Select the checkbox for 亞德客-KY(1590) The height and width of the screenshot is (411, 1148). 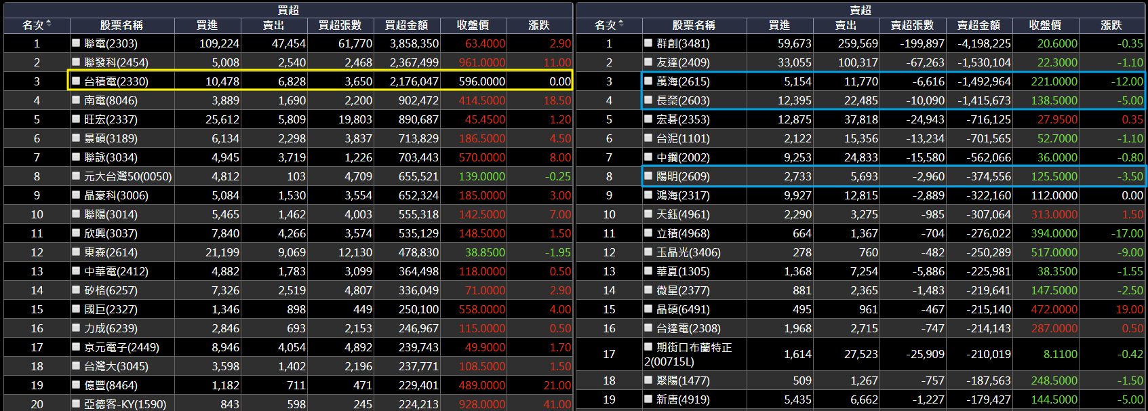pyautogui.click(x=77, y=404)
